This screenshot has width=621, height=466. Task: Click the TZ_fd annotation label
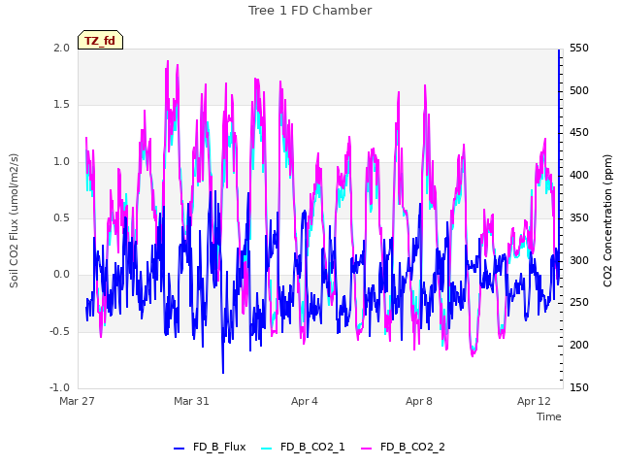click(100, 41)
